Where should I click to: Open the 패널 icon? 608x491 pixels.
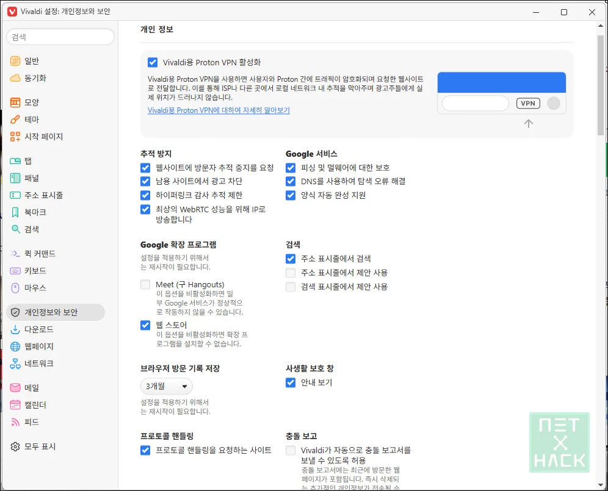pyautogui.click(x=15, y=178)
